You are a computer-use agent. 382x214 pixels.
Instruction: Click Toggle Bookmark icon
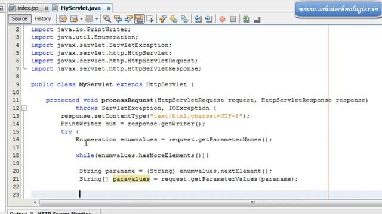[x=184, y=19]
